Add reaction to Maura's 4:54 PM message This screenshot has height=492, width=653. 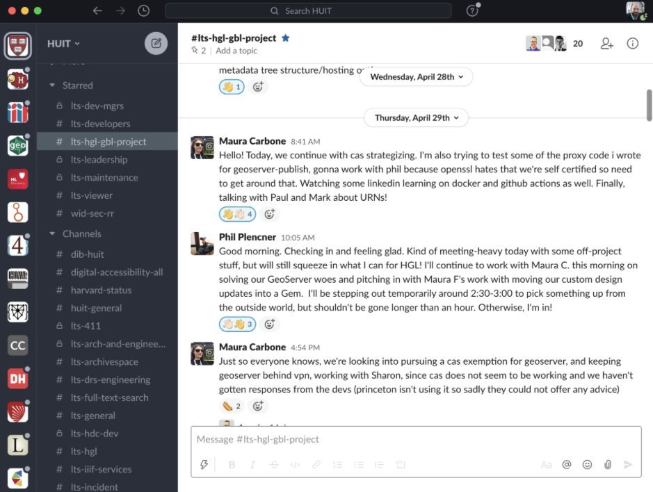258,406
